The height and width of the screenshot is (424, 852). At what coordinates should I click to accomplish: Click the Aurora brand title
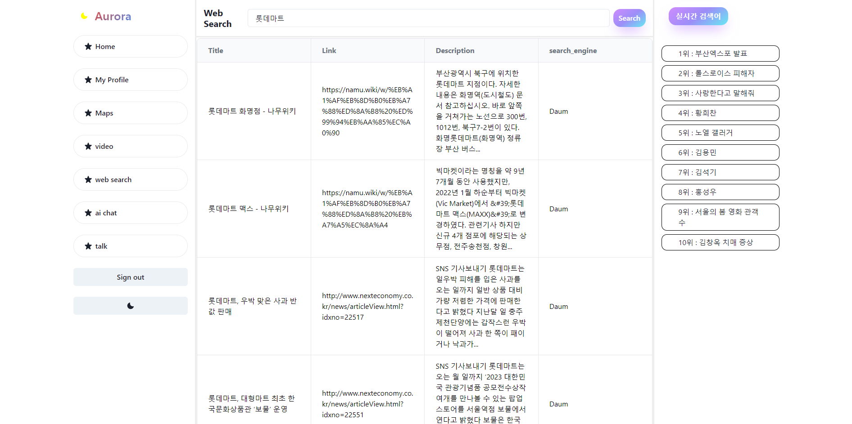(x=113, y=16)
